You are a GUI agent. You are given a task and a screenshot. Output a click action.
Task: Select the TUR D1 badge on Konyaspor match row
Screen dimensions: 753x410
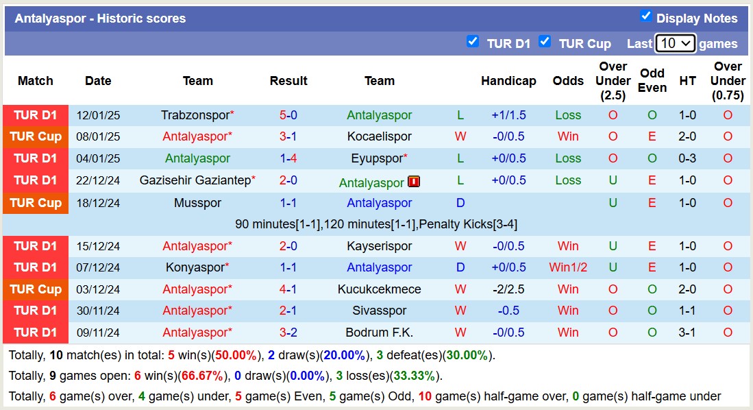tap(35, 267)
